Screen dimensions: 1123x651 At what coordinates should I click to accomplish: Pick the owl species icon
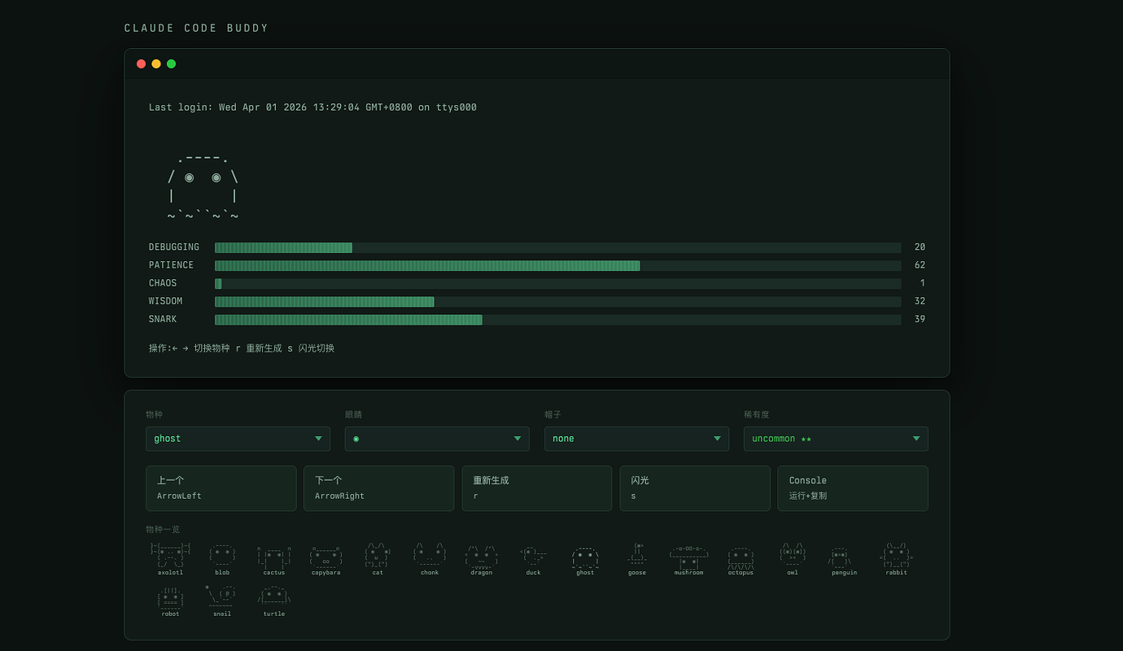click(793, 558)
